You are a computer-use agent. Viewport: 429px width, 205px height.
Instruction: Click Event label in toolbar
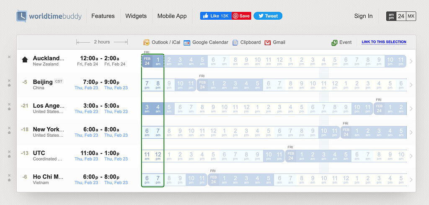pyautogui.click(x=345, y=42)
